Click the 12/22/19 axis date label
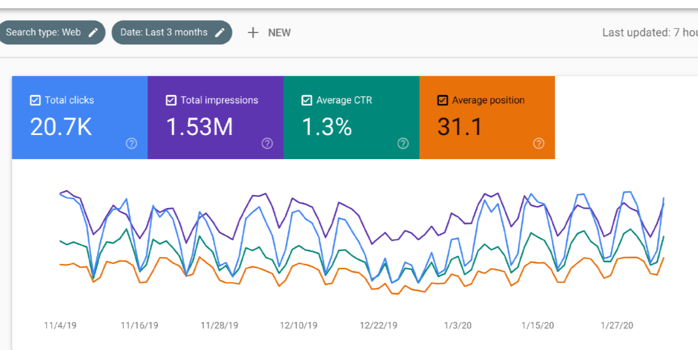The height and width of the screenshot is (350, 698). 378,325
